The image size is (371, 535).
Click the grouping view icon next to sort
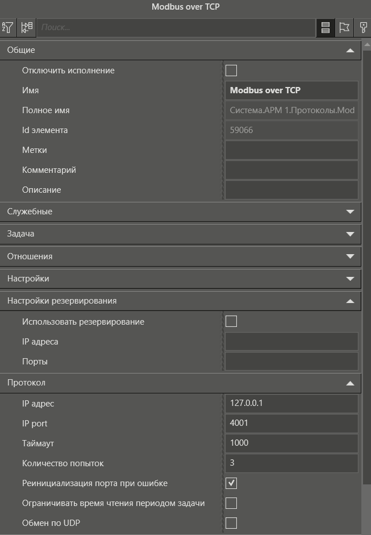pyautogui.click(x=27, y=26)
